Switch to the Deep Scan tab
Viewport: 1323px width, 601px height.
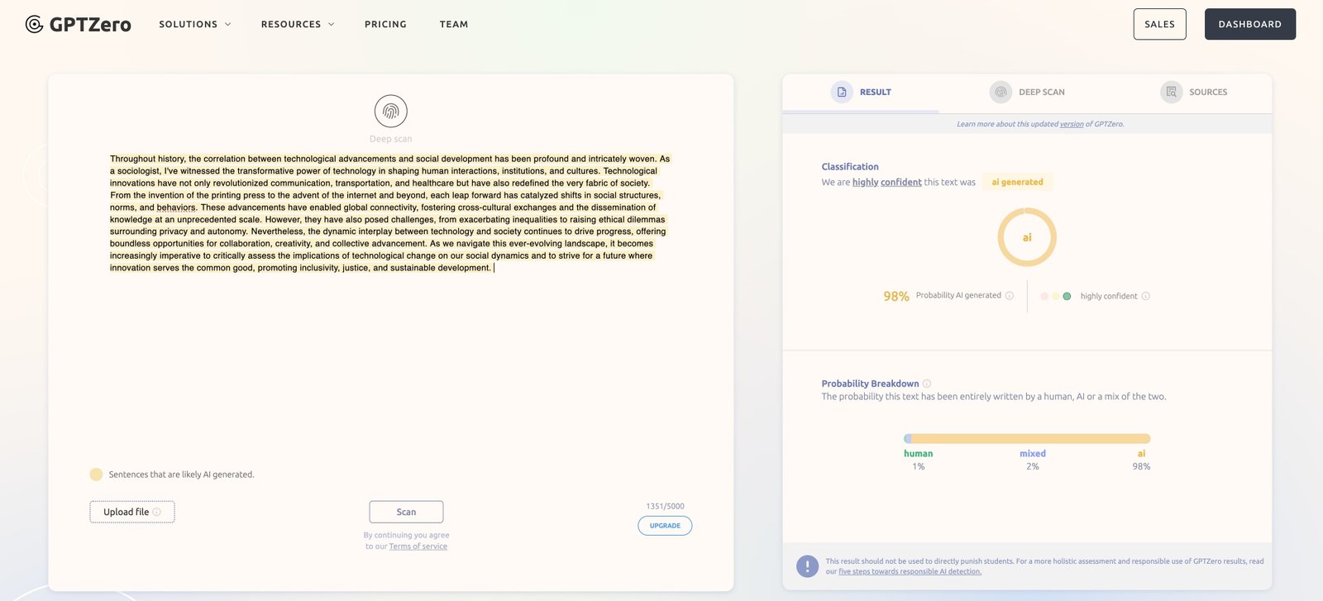1028,92
